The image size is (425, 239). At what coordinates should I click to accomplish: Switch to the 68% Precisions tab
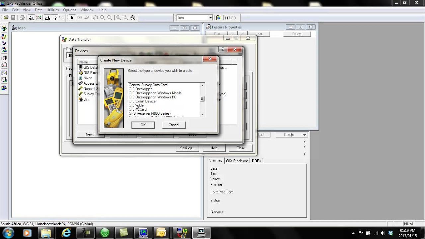[x=237, y=161]
